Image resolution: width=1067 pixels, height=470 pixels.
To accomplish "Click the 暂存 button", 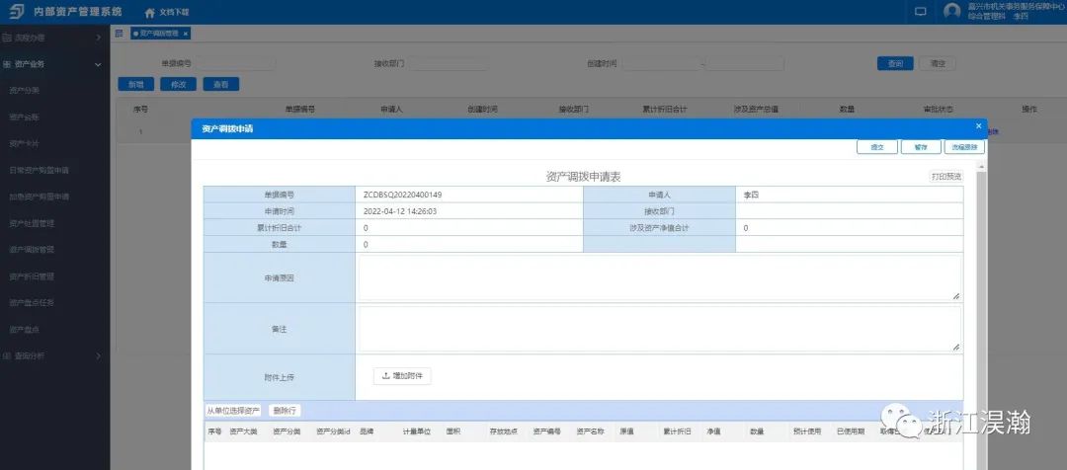I will click(920, 146).
